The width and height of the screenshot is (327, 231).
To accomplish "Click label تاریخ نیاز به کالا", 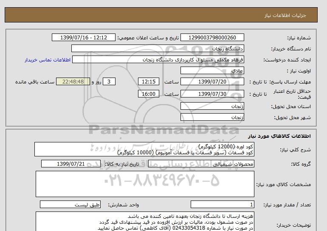I will click(x=122, y=164).
